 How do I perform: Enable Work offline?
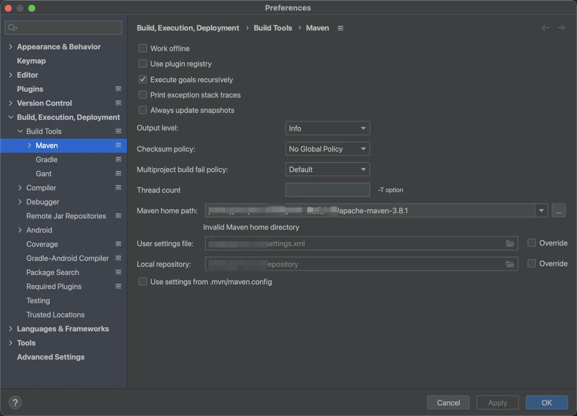coord(142,48)
